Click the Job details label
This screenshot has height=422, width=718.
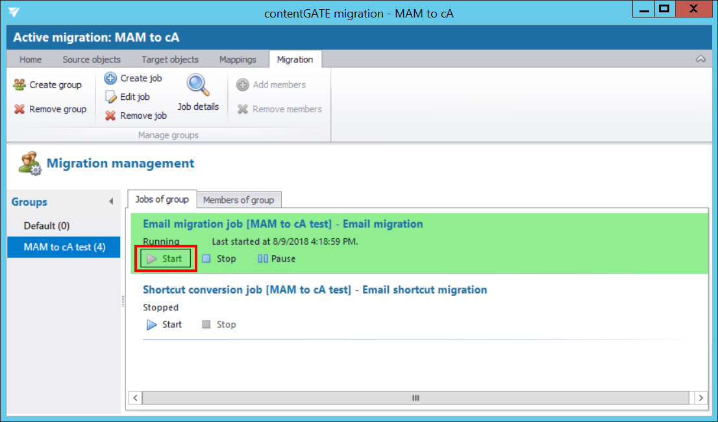[x=198, y=106]
